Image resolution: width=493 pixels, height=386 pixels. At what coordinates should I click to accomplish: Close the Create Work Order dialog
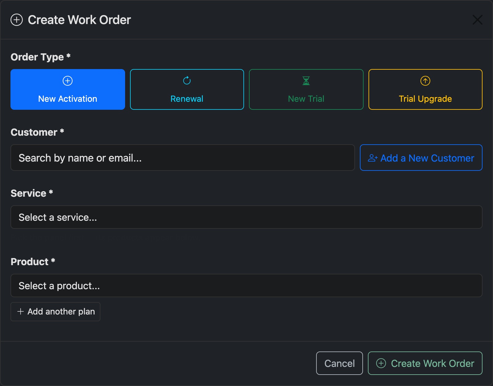[478, 20]
